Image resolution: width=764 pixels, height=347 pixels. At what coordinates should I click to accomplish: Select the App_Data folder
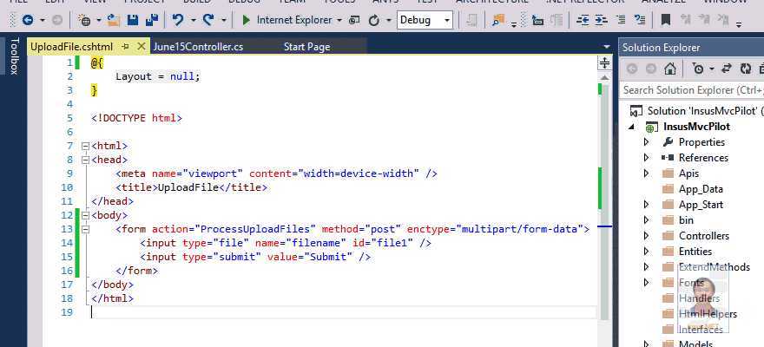pyautogui.click(x=701, y=189)
